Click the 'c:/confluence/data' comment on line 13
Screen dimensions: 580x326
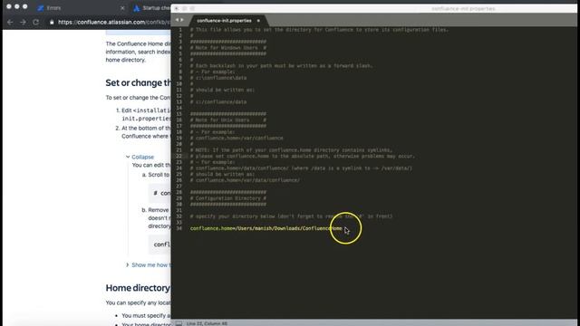[218, 102]
